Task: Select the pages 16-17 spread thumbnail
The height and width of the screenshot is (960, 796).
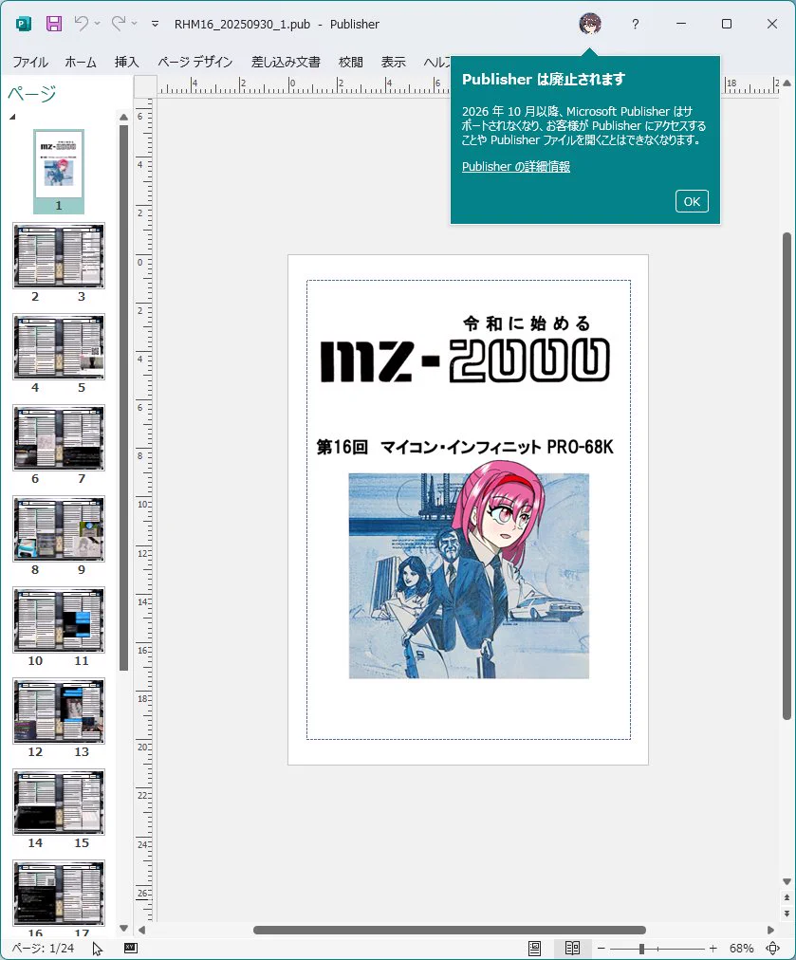Action: 59,894
